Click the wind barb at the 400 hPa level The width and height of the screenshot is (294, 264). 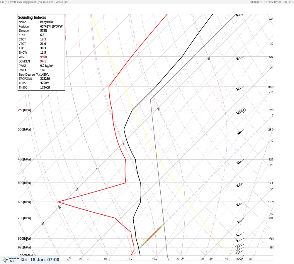(x=240, y=162)
